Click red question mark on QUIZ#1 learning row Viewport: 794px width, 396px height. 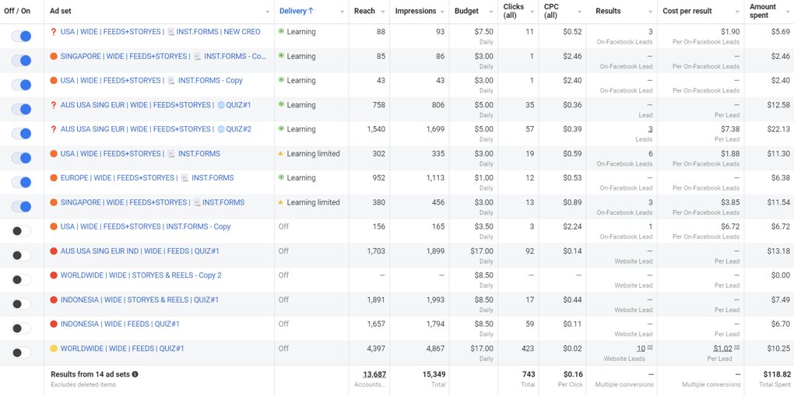click(53, 105)
